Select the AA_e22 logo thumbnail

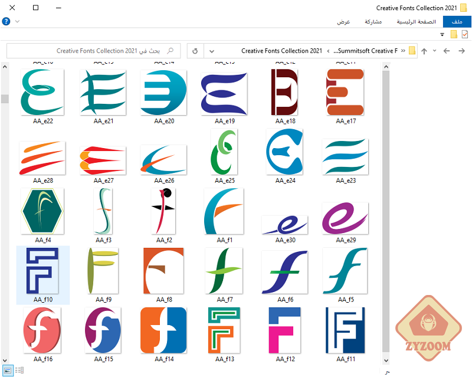click(x=42, y=92)
